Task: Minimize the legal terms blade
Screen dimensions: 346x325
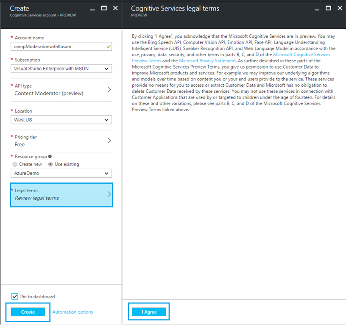Action: [317, 8]
